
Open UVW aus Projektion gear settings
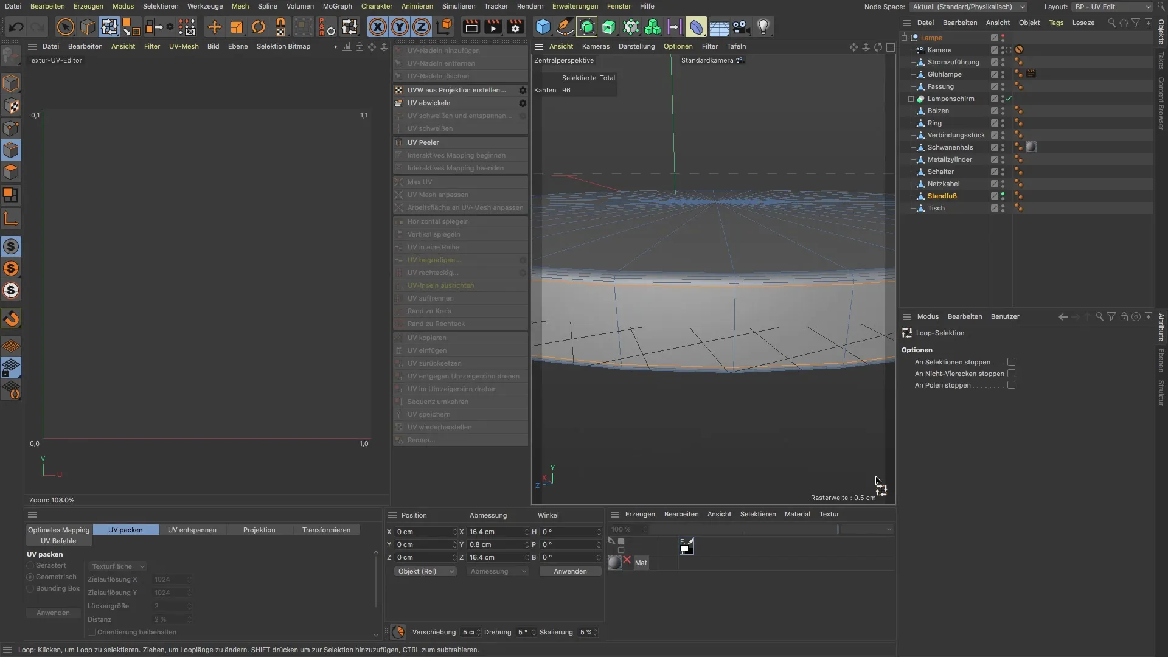523,90
